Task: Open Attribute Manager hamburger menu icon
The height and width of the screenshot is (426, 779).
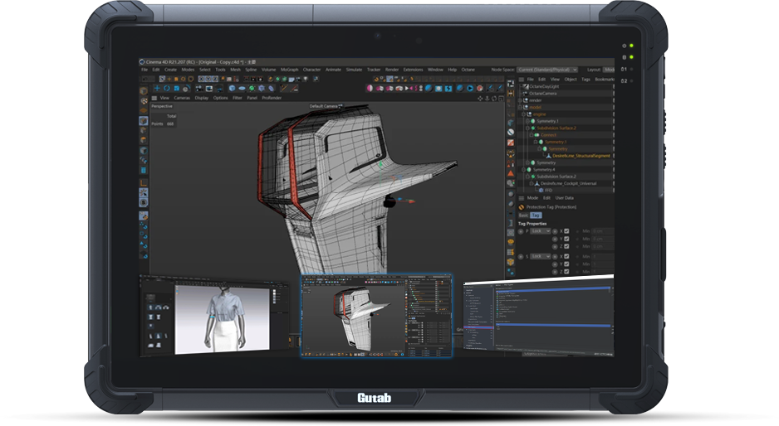Action: point(522,198)
